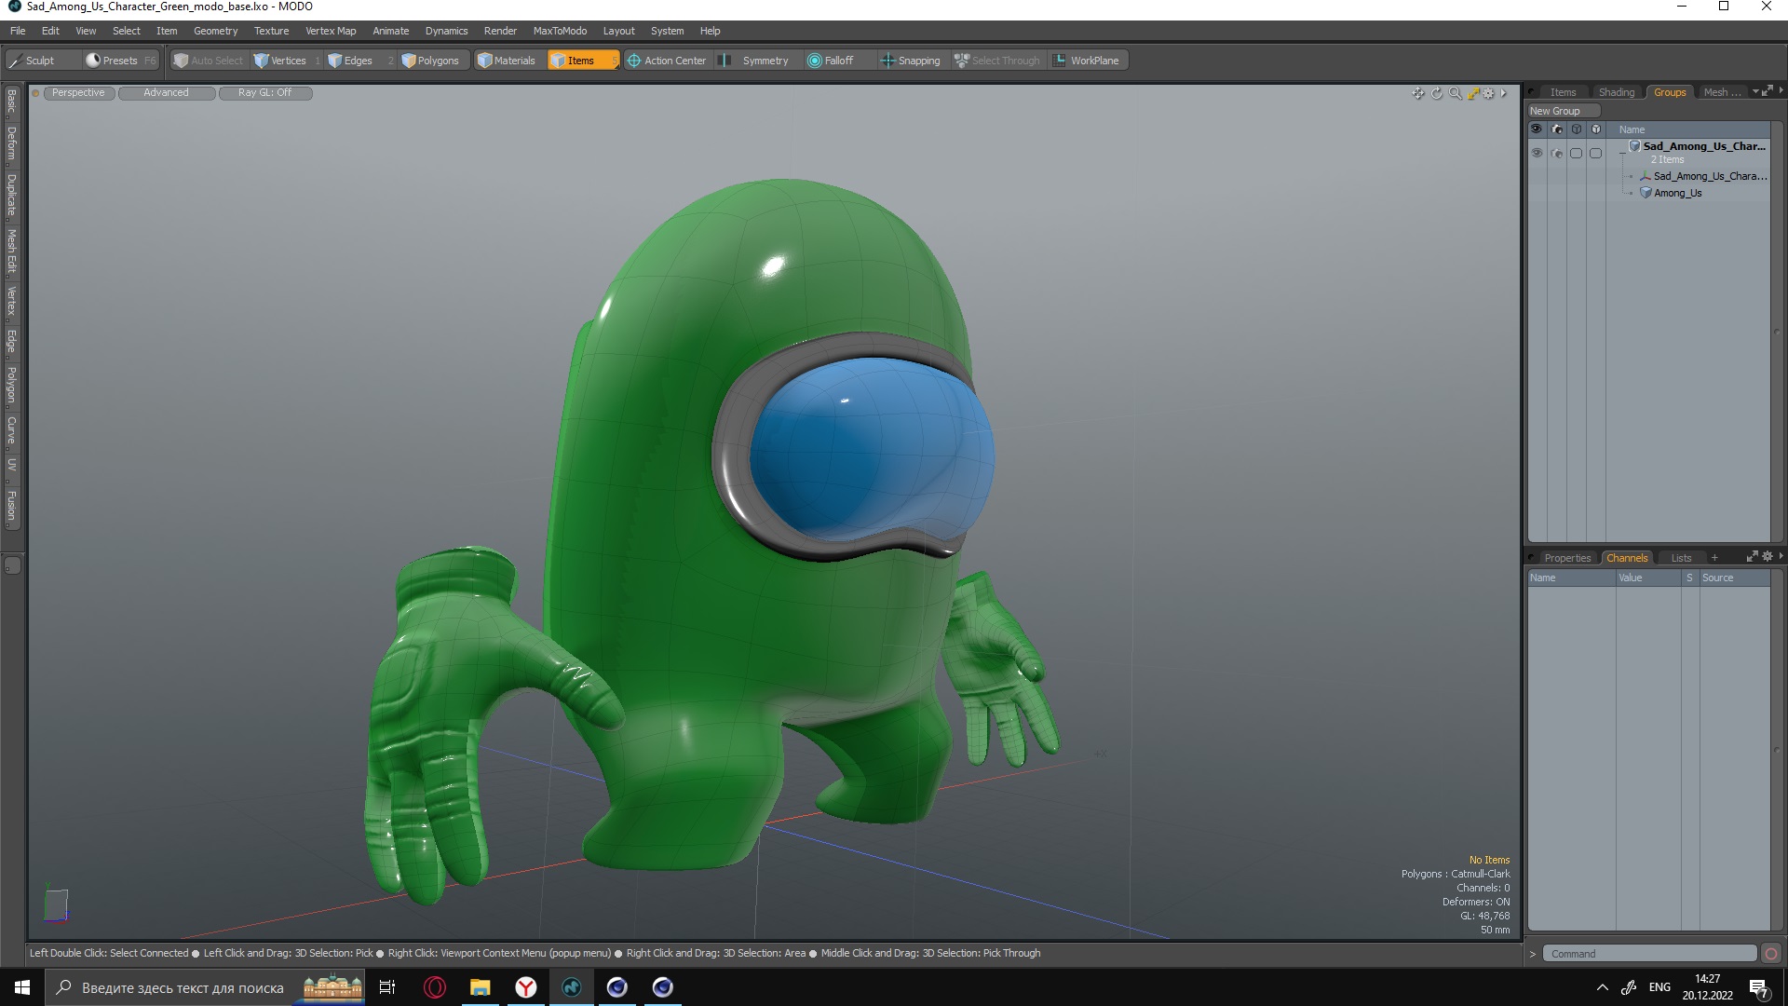Open the MaxToModo menu
Image resolution: width=1788 pixels, height=1006 pixels.
coord(560,31)
